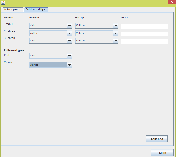Click the Jakaja column heading

pos(124,18)
